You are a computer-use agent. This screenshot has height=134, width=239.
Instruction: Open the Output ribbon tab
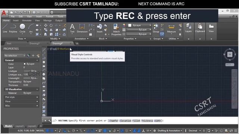(x=59, y=20)
